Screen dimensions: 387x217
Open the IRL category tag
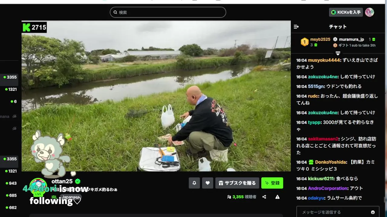(x=54, y=197)
